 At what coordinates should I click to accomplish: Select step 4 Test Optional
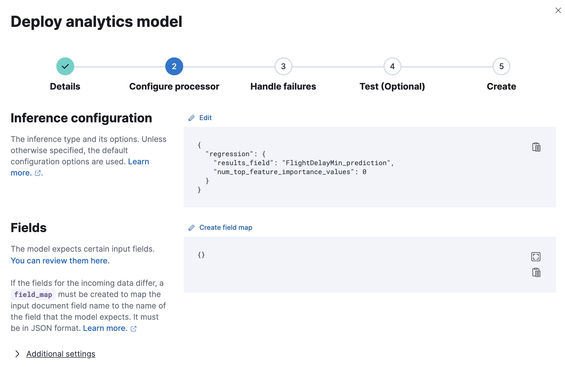[x=392, y=66]
